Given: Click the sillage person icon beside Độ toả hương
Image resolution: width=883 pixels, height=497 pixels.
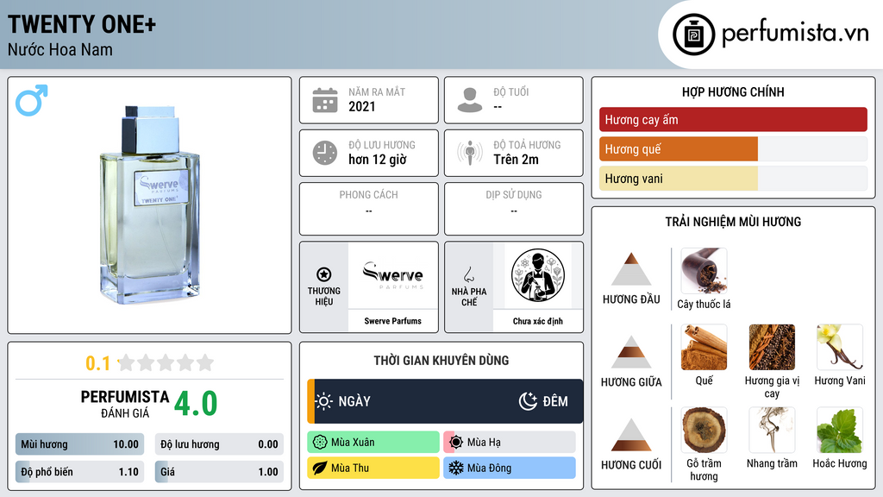Looking at the screenshot, I should point(470,153).
